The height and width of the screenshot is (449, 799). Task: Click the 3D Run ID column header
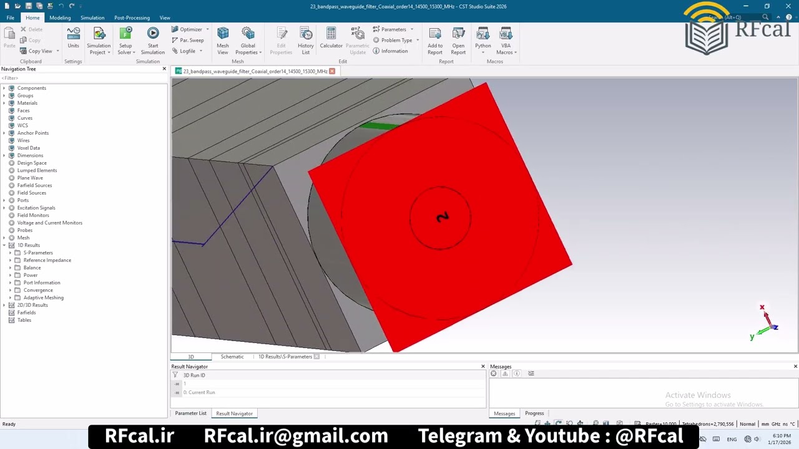pyautogui.click(x=194, y=375)
